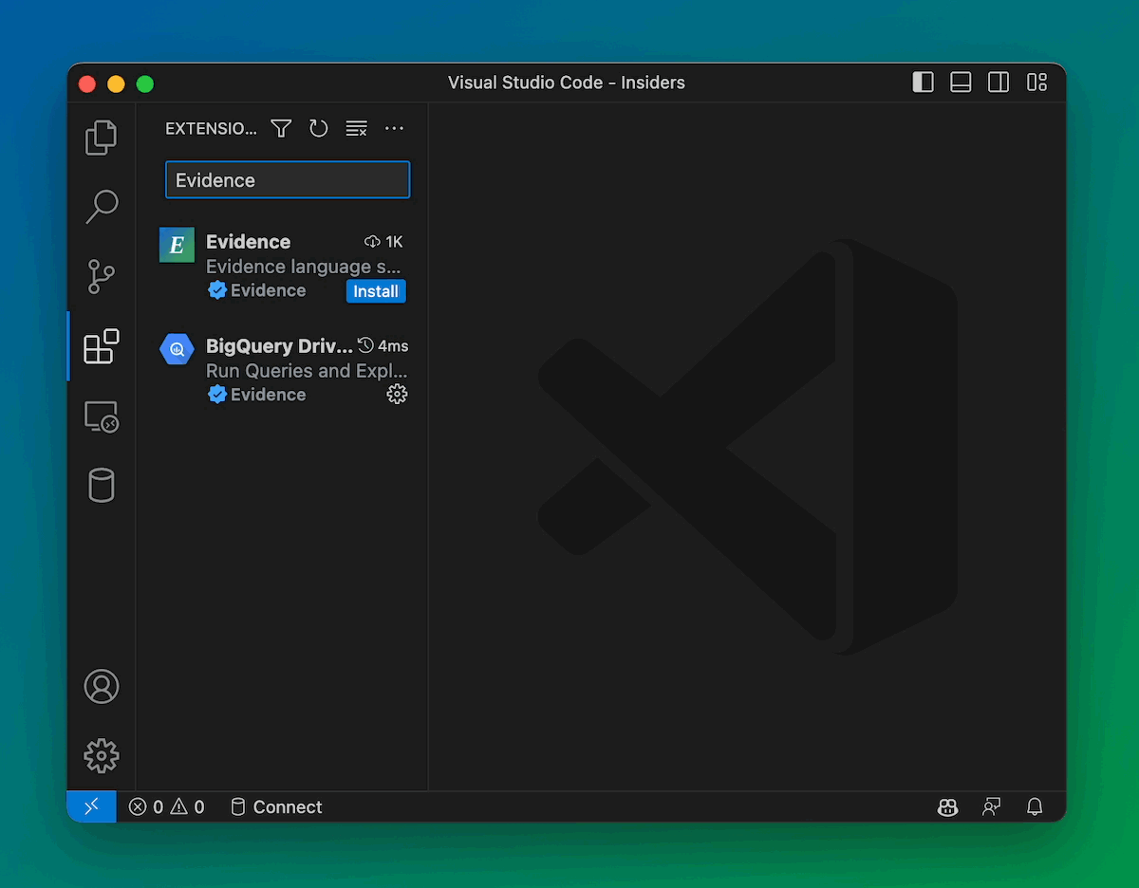The height and width of the screenshot is (888, 1139).
Task: Open the notifications bell
Action: click(x=1035, y=807)
